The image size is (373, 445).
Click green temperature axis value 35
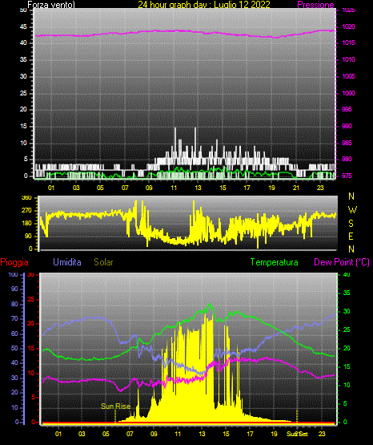click(x=347, y=293)
